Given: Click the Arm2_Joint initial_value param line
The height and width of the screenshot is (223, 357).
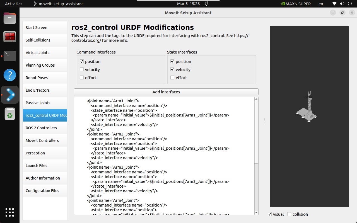Looking at the screenshot, I should (161, 148).
